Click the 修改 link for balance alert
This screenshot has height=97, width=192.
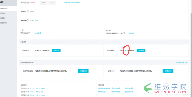(x=36, y=21)
